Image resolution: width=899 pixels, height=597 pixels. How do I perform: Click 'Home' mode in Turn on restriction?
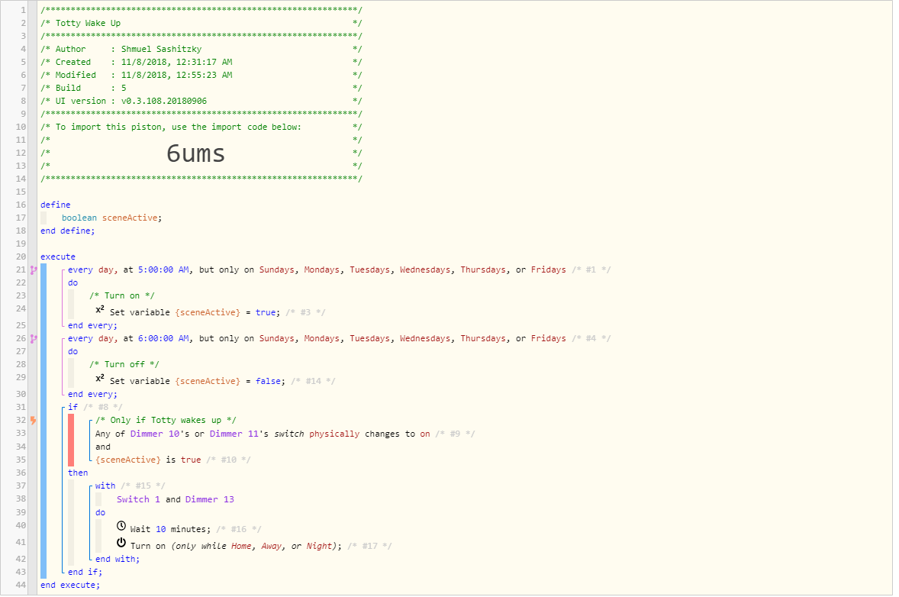coord(241,546)
